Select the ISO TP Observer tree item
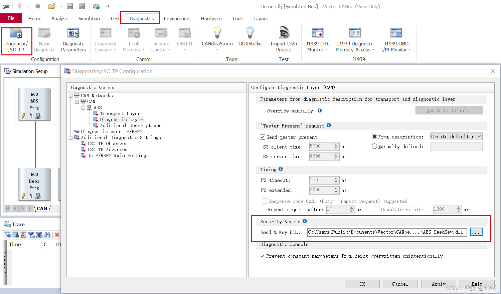Image resolution: width=501 pixels, height=294 pixels. click(x=107, y=144)
